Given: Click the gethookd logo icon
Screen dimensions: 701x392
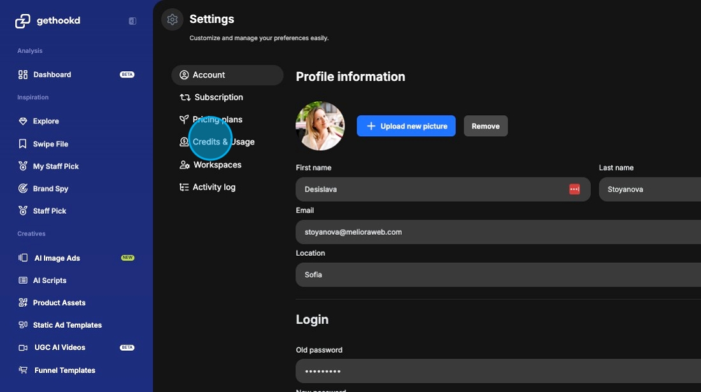Looking at the screenshot, I should tap(23, 21).
